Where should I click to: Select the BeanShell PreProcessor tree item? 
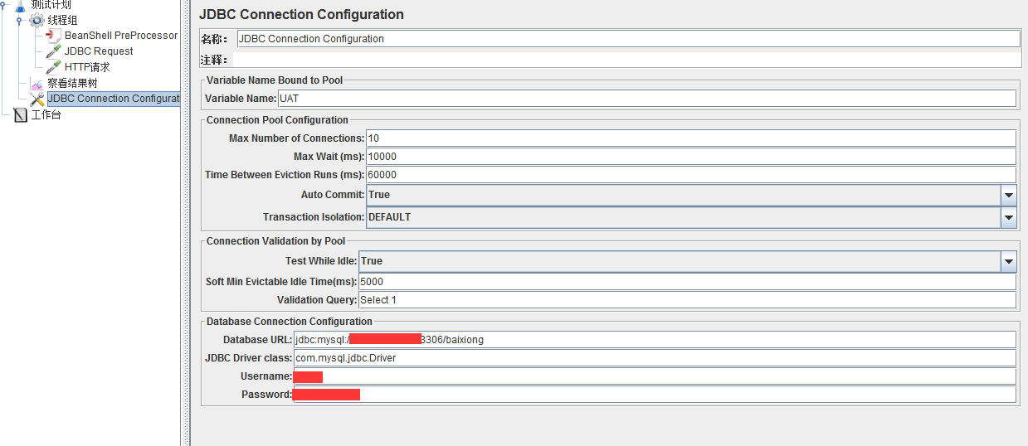[x=121, y=36]
